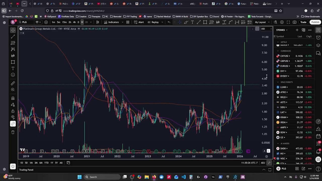Select the D daily timeframe
322x181 pixels.
[78, 22]
